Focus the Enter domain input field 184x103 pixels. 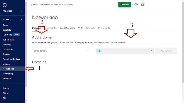pos(61,51)
